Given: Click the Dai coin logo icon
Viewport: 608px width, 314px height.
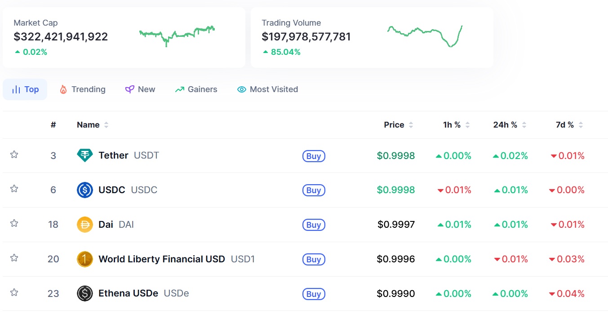Looking at the screenshot, I should pos(85,225).
